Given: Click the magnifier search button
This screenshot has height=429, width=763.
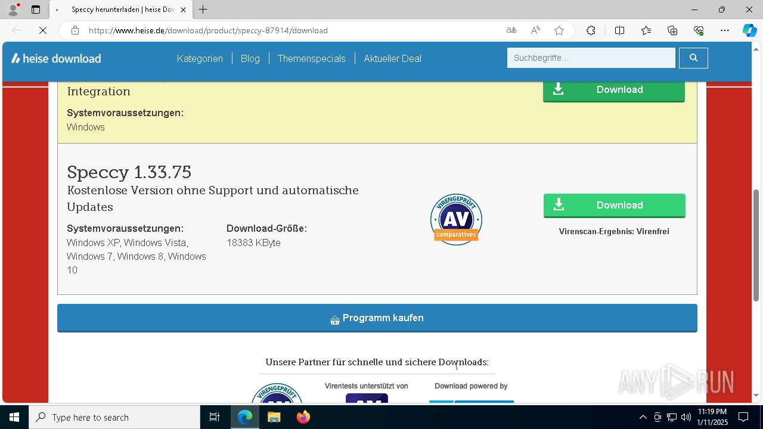Looking at the screenshot, I should point(693,58).
